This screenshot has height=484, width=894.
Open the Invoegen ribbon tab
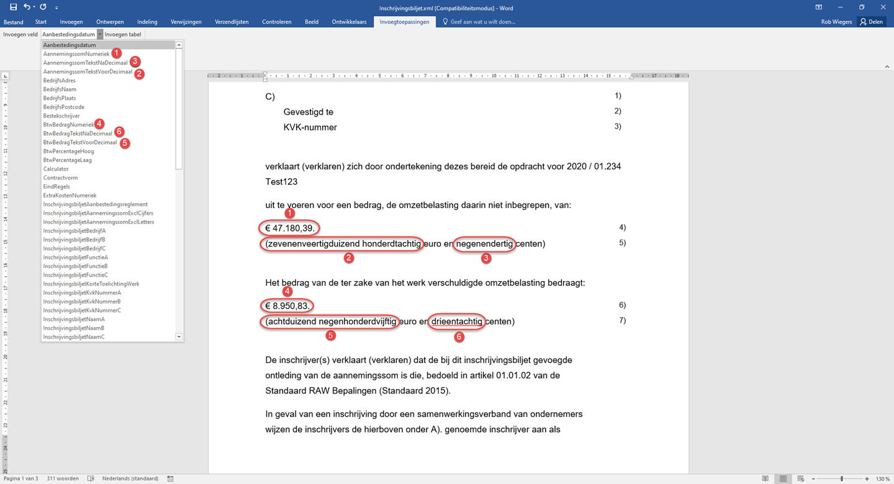click(x=71, y=22)
